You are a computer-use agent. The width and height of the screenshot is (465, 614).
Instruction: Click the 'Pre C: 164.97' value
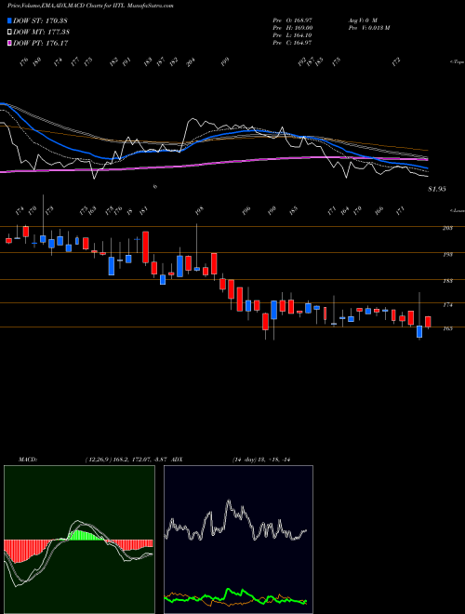[x=292, y=43]
